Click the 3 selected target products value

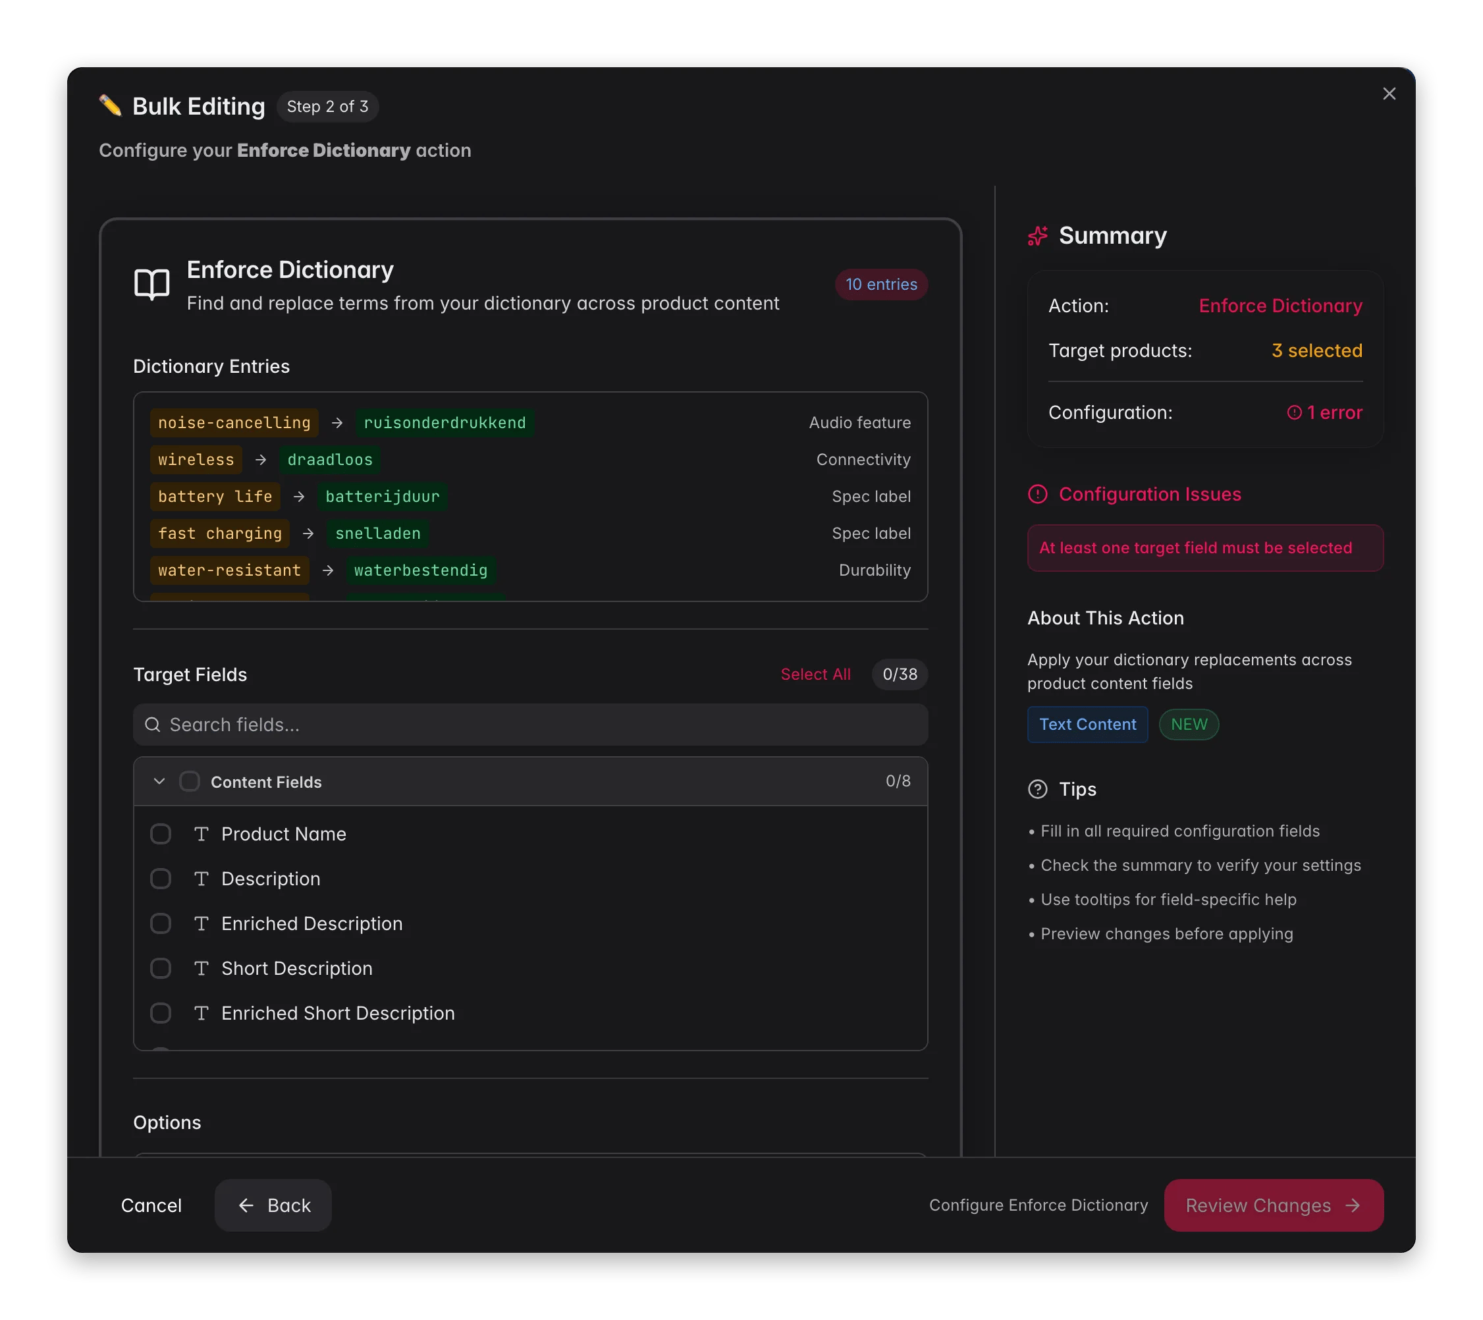[x=1317, y=350]
